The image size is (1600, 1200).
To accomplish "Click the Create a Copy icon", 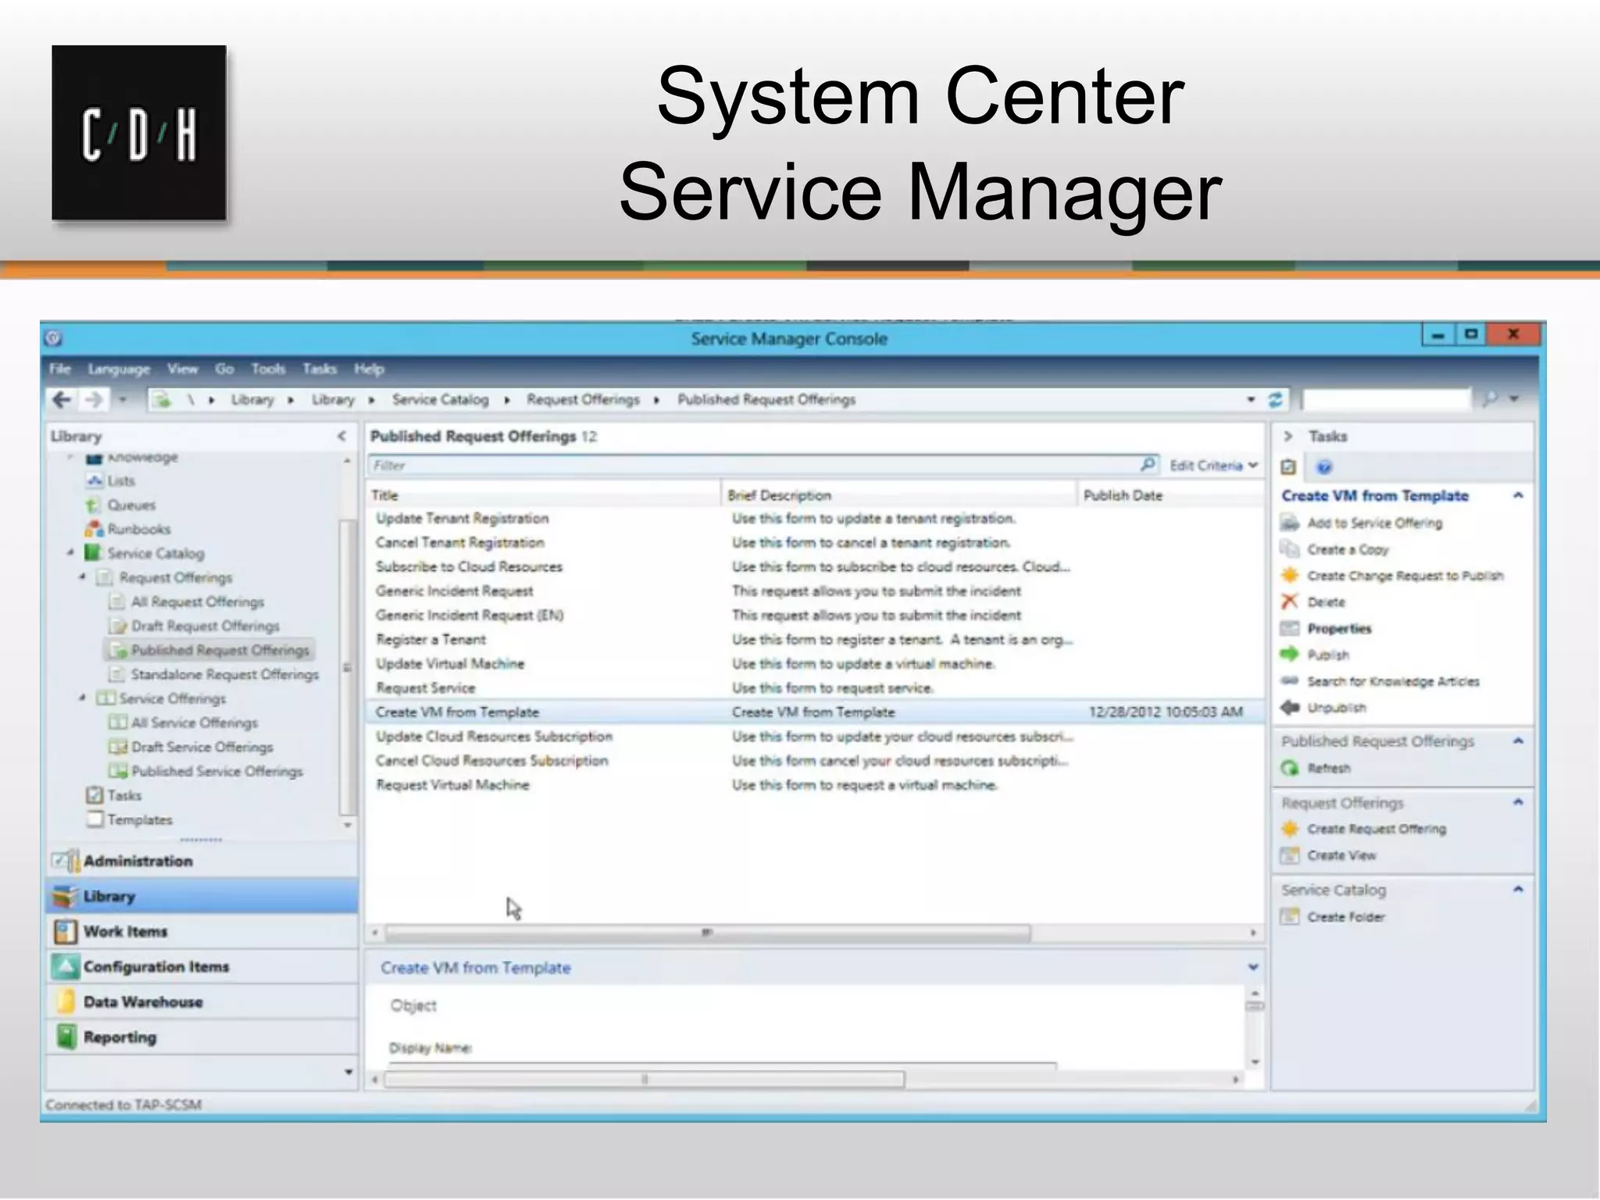I will pyautogui.click(x=1289, y=549).
